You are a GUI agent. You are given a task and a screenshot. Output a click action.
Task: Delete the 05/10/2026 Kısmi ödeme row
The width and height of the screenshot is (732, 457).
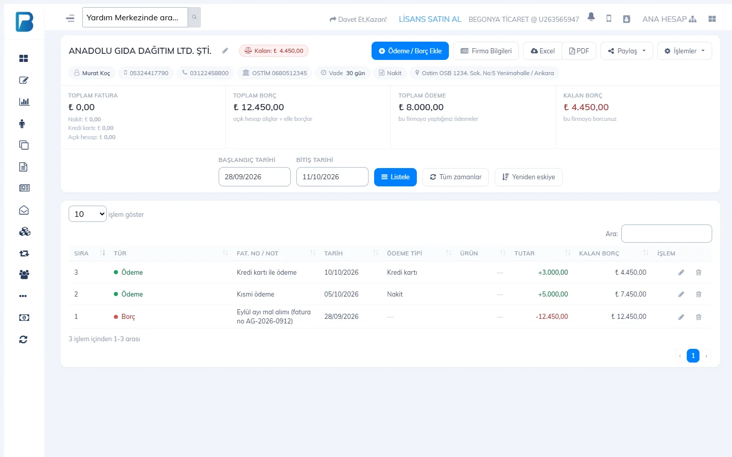tap(698, 295)
